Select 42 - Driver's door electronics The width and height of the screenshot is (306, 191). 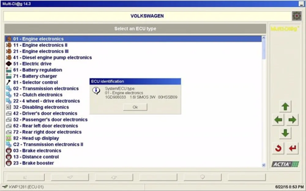(133, 113)
